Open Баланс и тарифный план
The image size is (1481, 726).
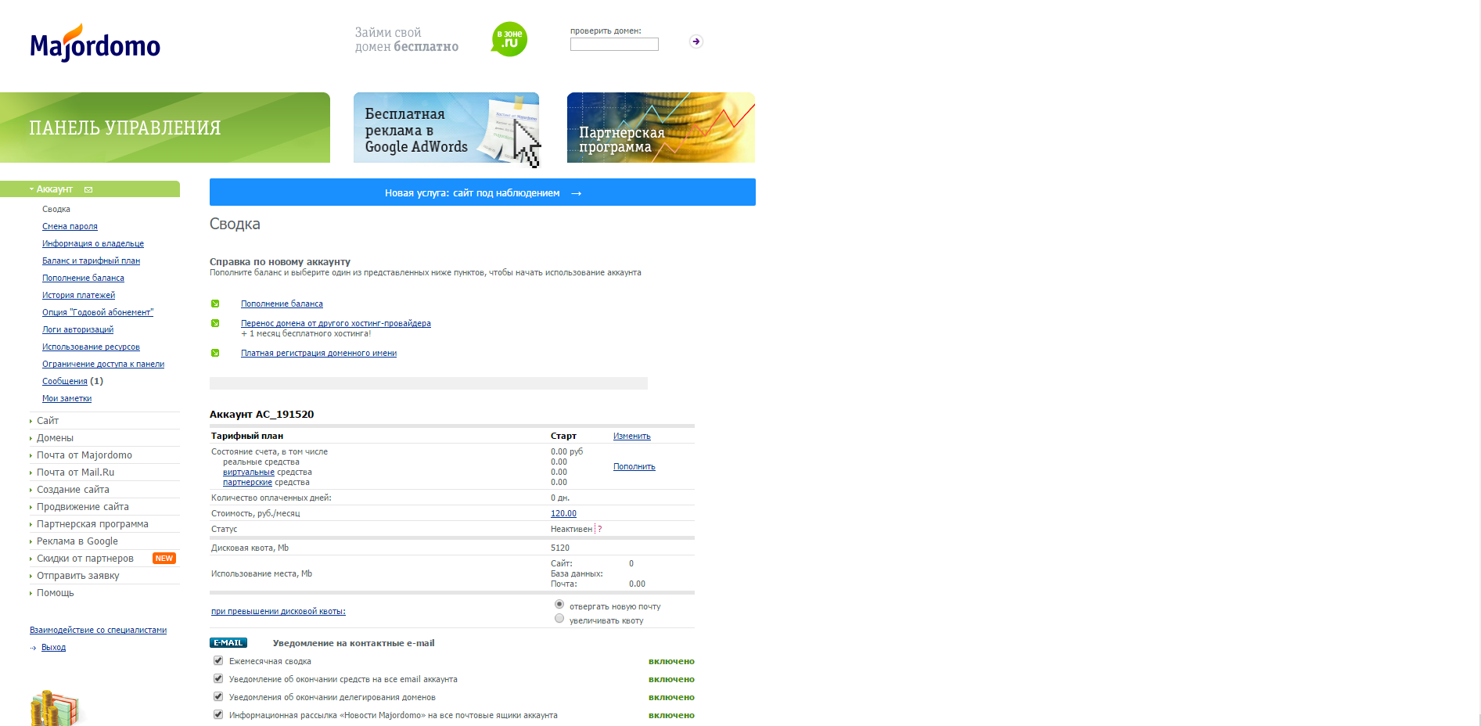tap(91, 261)
